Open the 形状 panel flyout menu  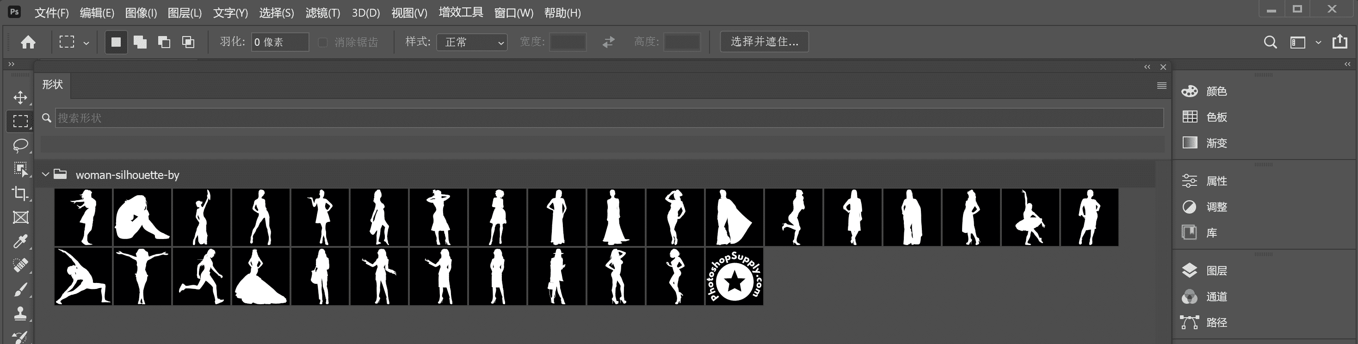pyautogui.click(x=1161, y=86)
